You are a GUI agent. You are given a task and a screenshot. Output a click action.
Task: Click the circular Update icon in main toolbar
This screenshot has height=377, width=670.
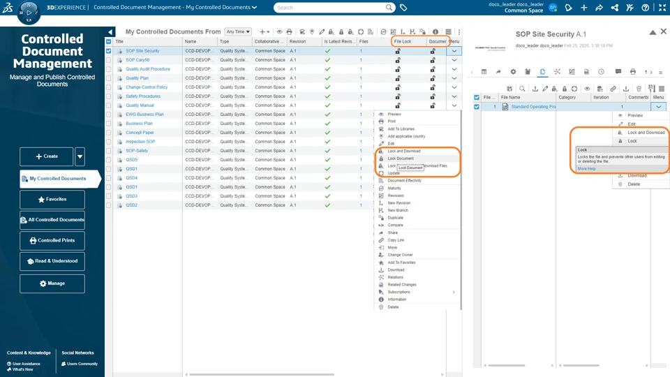click(x=361, y=31)
